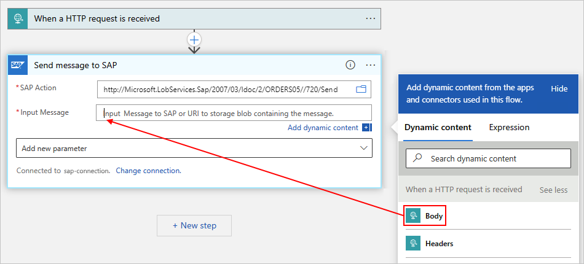The width and height of the screenshot is (584, 264).
Task: Click the SAP connector logo icon
Action: pyautogui.click(x=18, y=65)
